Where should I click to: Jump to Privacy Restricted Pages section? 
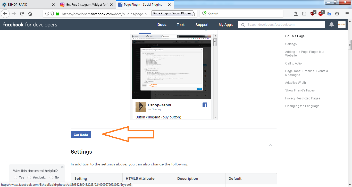point(303,98)
